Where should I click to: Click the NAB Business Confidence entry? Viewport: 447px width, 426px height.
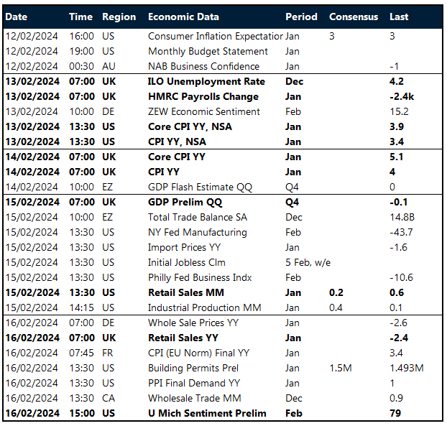203,66
